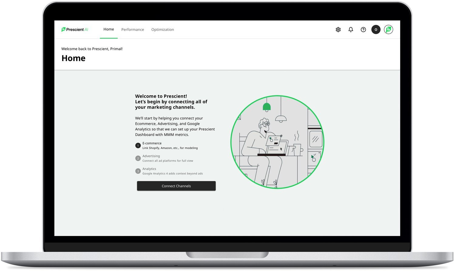Open the user avatar marked O

tap(376, 29)
